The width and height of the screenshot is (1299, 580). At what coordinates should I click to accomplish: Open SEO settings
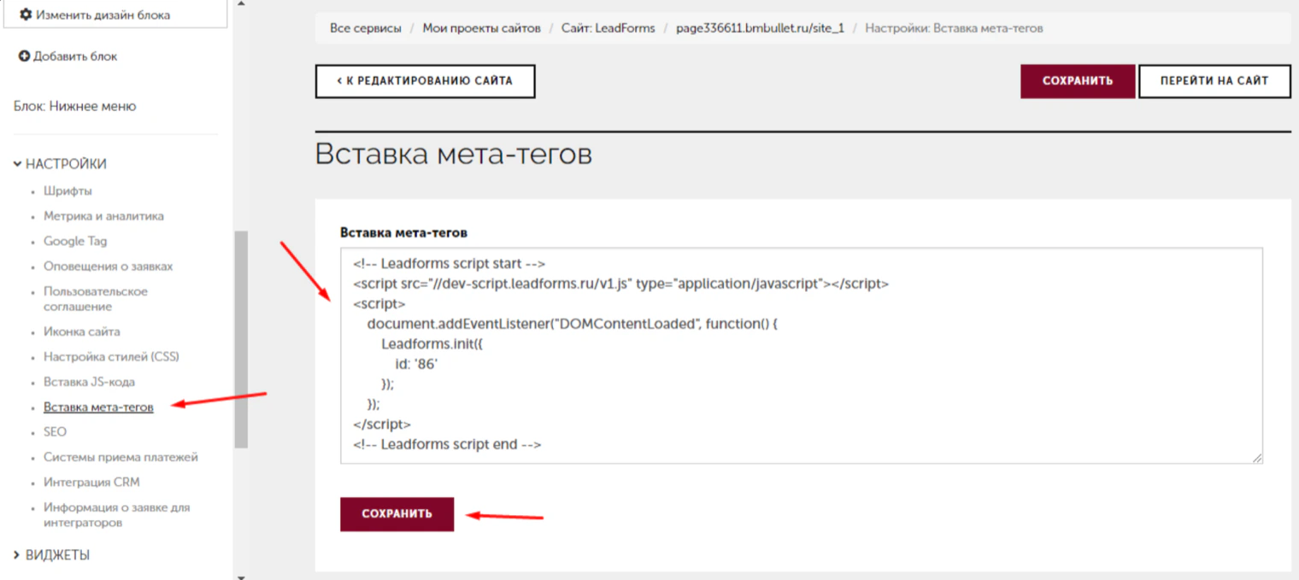[55, 432]
